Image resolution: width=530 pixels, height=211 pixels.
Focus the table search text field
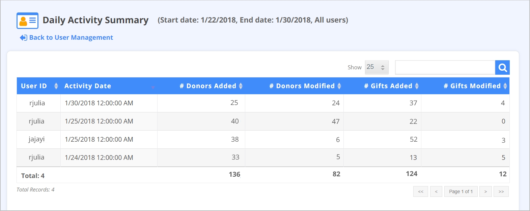coord(445,68)
